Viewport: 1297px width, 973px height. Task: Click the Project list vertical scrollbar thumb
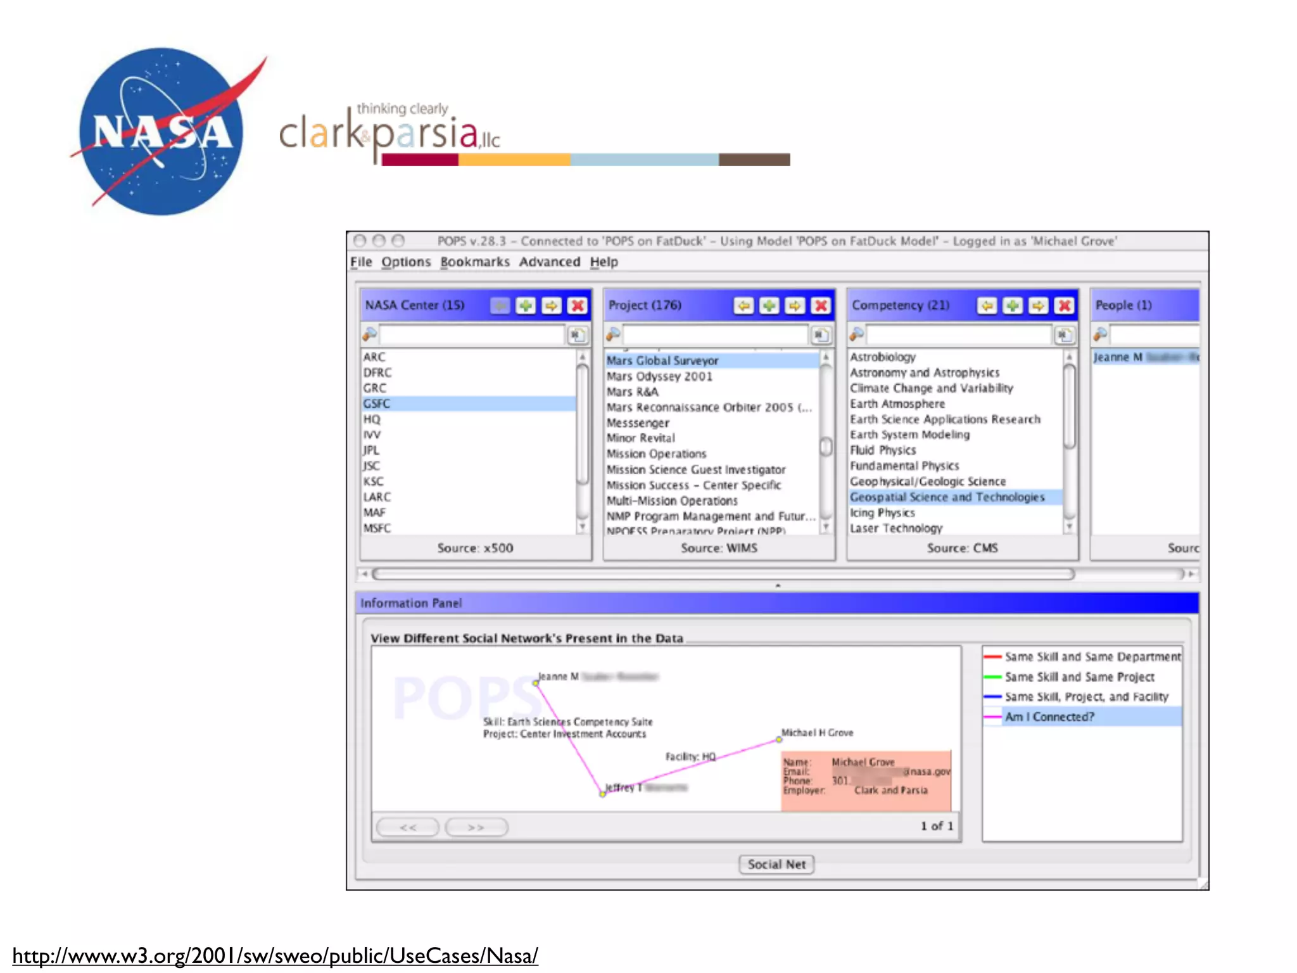[x=826, y=447]
